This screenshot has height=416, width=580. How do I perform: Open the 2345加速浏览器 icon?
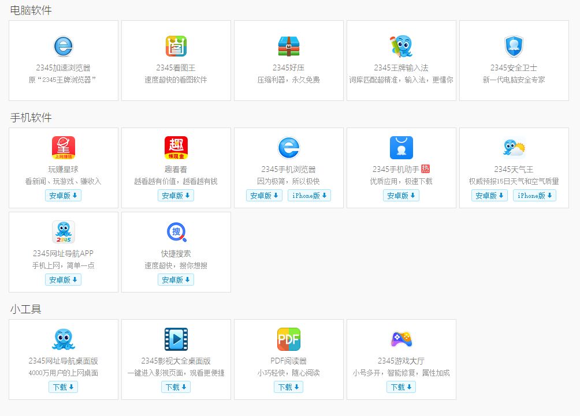pyautogui.click(x=63, y=46)
